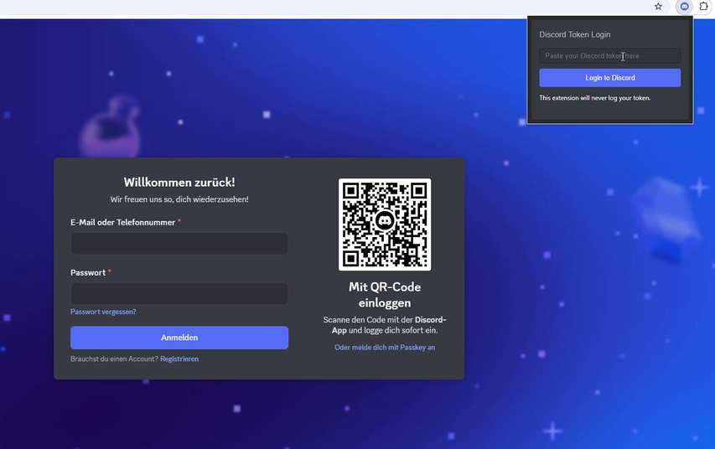The width and height of the screenshot is (715, 449).
Task: Click the Discord Token Login popup title
Action: click(574, 34)
